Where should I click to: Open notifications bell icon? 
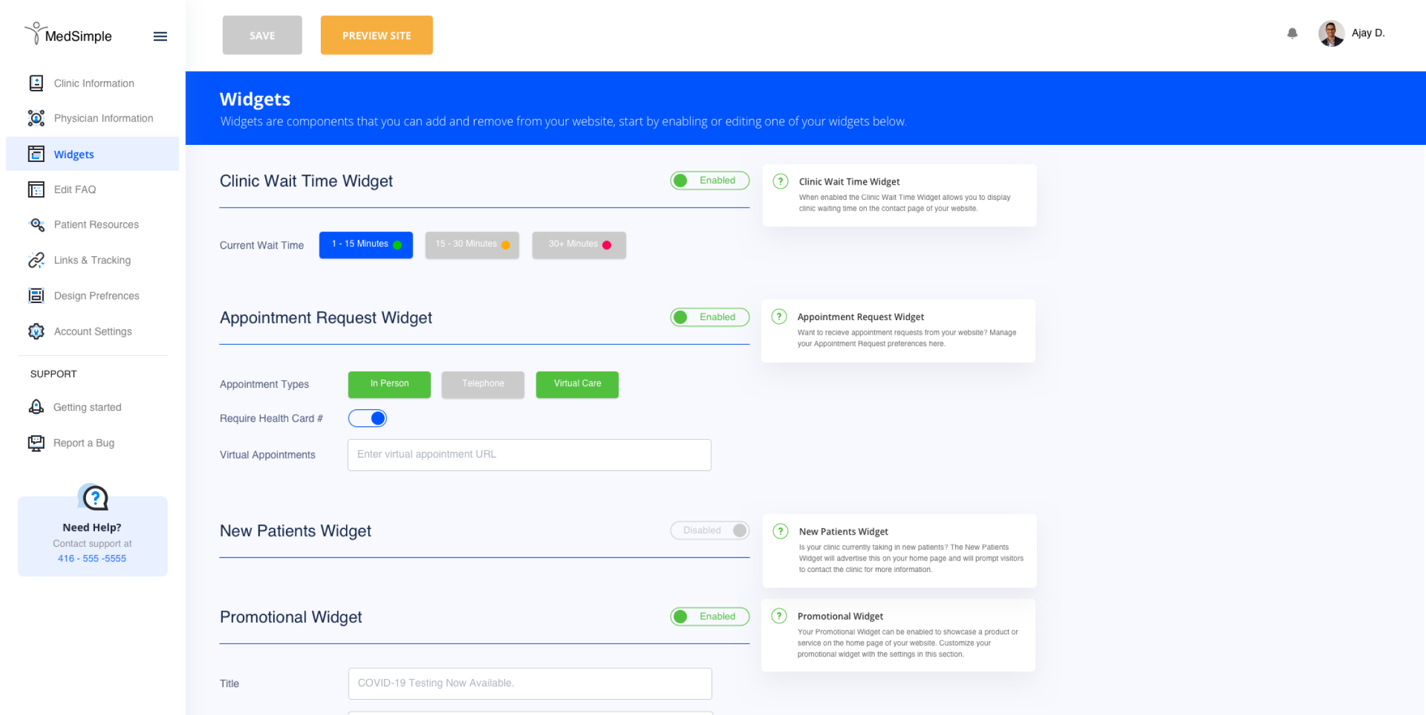tap(1293, 33)
